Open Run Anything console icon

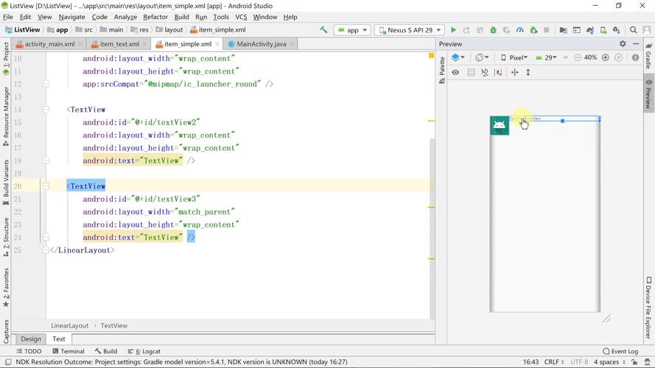point(576,30)
